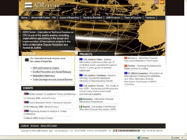
Task: Follow ADR and Access to Justice link
Action: 46,68
